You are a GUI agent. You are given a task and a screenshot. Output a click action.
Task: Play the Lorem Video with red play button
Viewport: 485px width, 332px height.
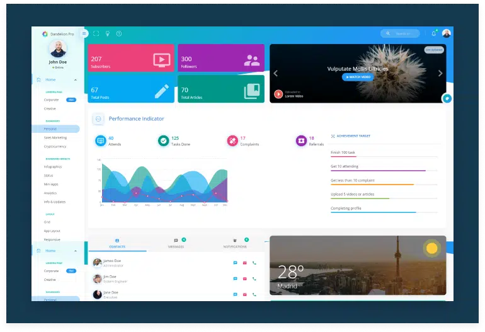278,94
